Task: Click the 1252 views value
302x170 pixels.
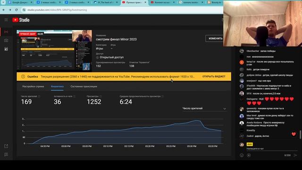Action: 94,102
